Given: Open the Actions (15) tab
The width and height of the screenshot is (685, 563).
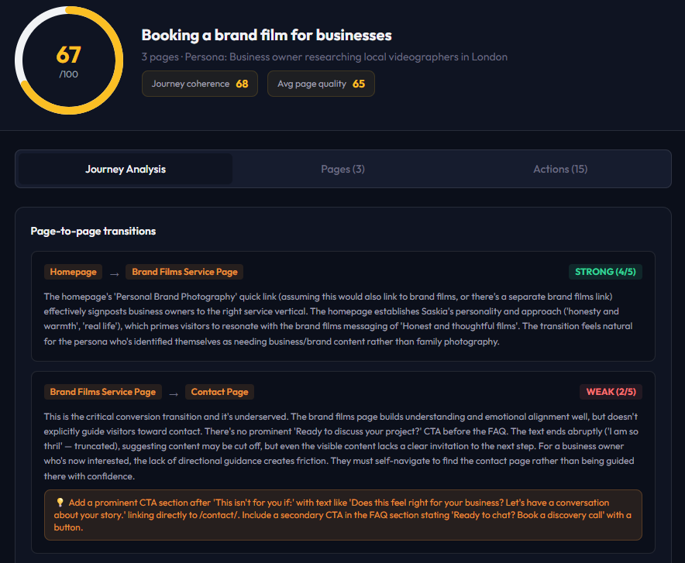Looking at the screenshot, I should [x=560, y=169].
